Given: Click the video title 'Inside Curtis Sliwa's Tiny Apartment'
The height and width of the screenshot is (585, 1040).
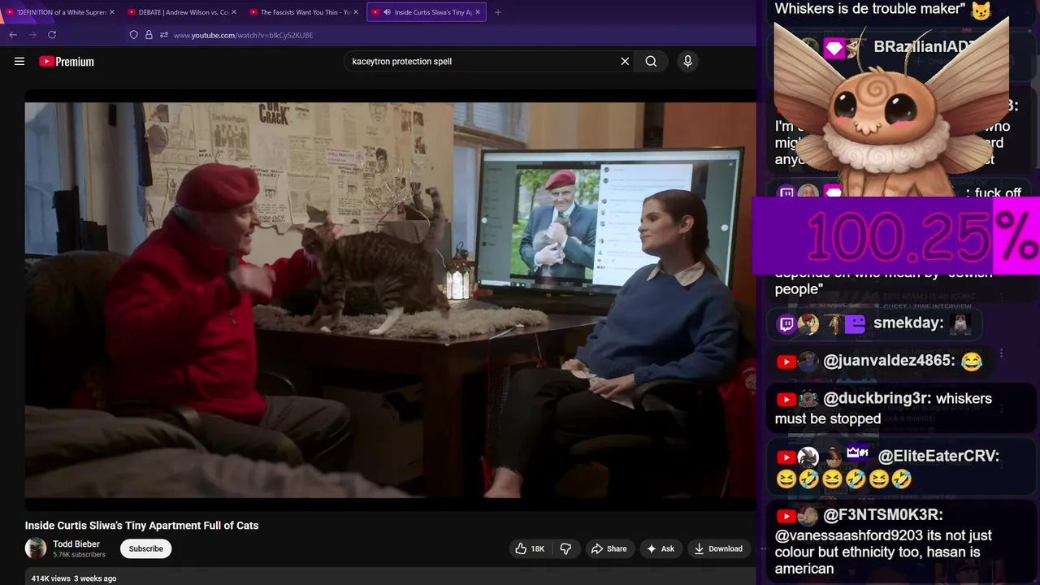Looking at the screenshot, I should coord(141,526).
